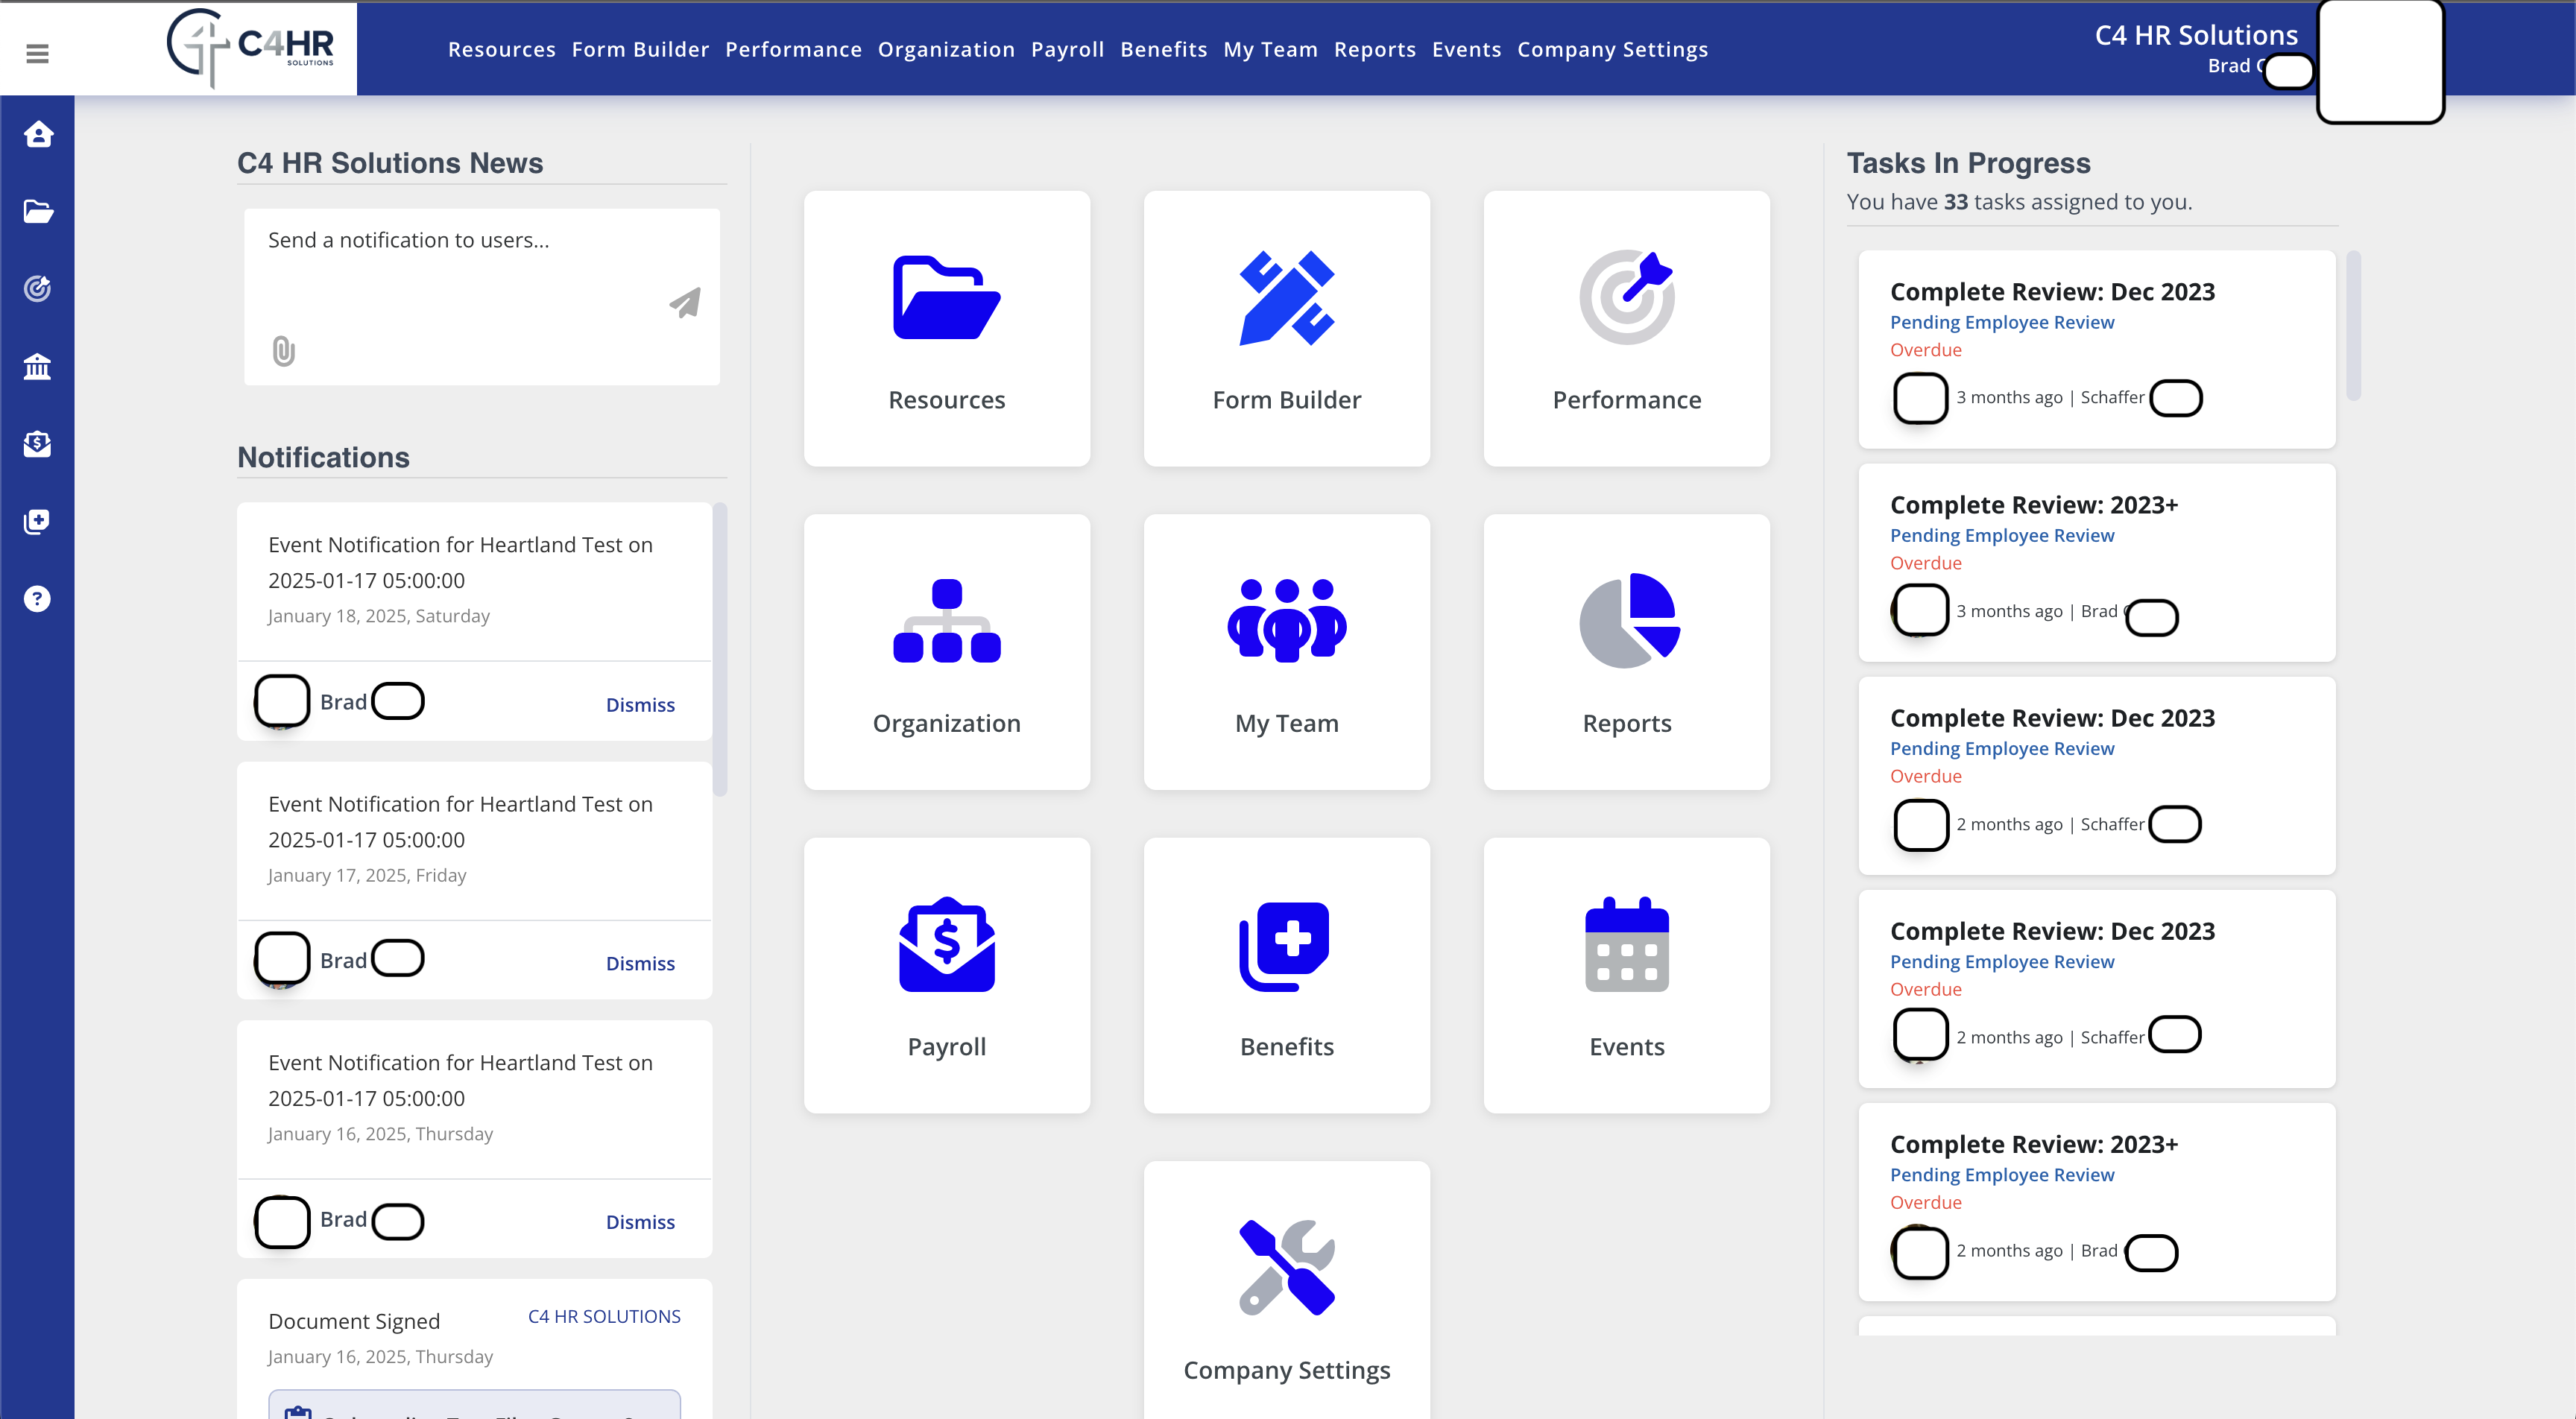The height and width of the screenshot is (1419, 2576).
Task: Select Benefits in top navigation
Action: point(1163,49)
